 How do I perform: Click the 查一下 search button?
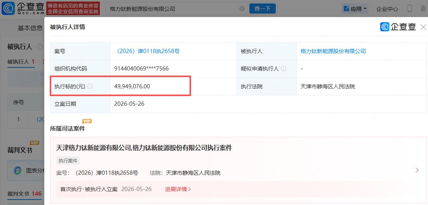(x=263, y=9)
